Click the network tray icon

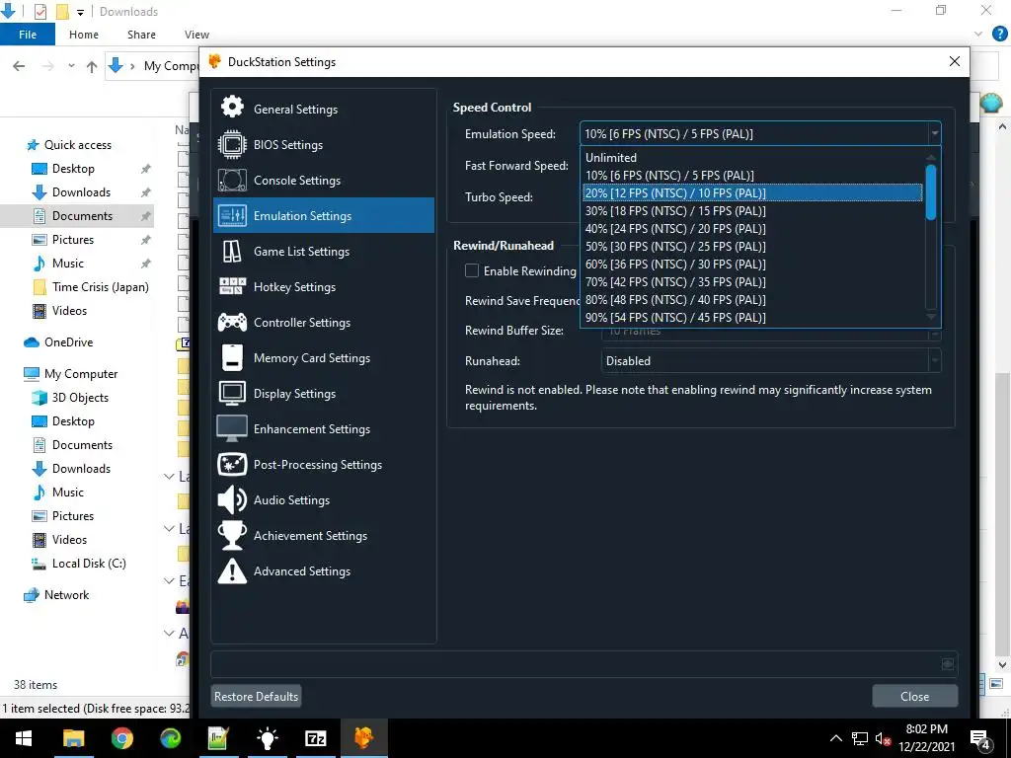pos(860,738)
